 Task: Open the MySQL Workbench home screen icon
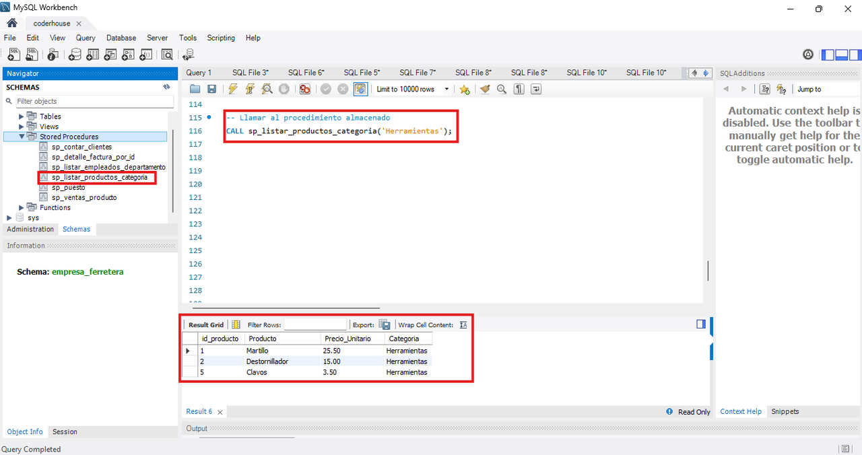click(x=11, y=23)
